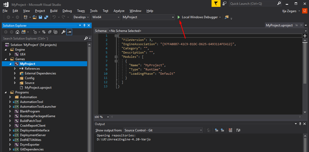Open the File menu

[x=5, y=11]
